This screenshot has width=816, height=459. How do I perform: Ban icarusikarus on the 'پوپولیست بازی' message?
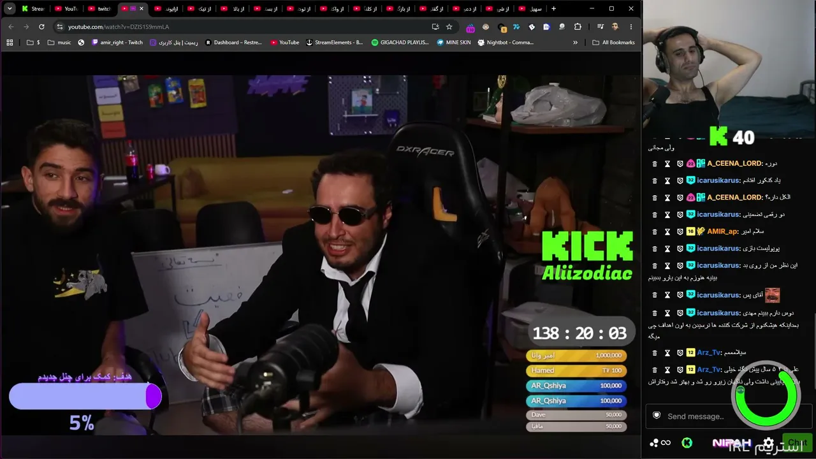click(x=680, y=249)
